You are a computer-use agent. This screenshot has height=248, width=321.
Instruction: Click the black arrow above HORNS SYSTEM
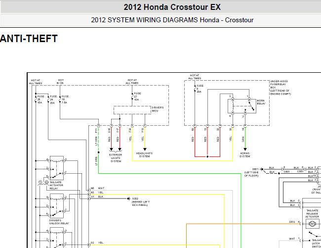(x=245, y=149)
